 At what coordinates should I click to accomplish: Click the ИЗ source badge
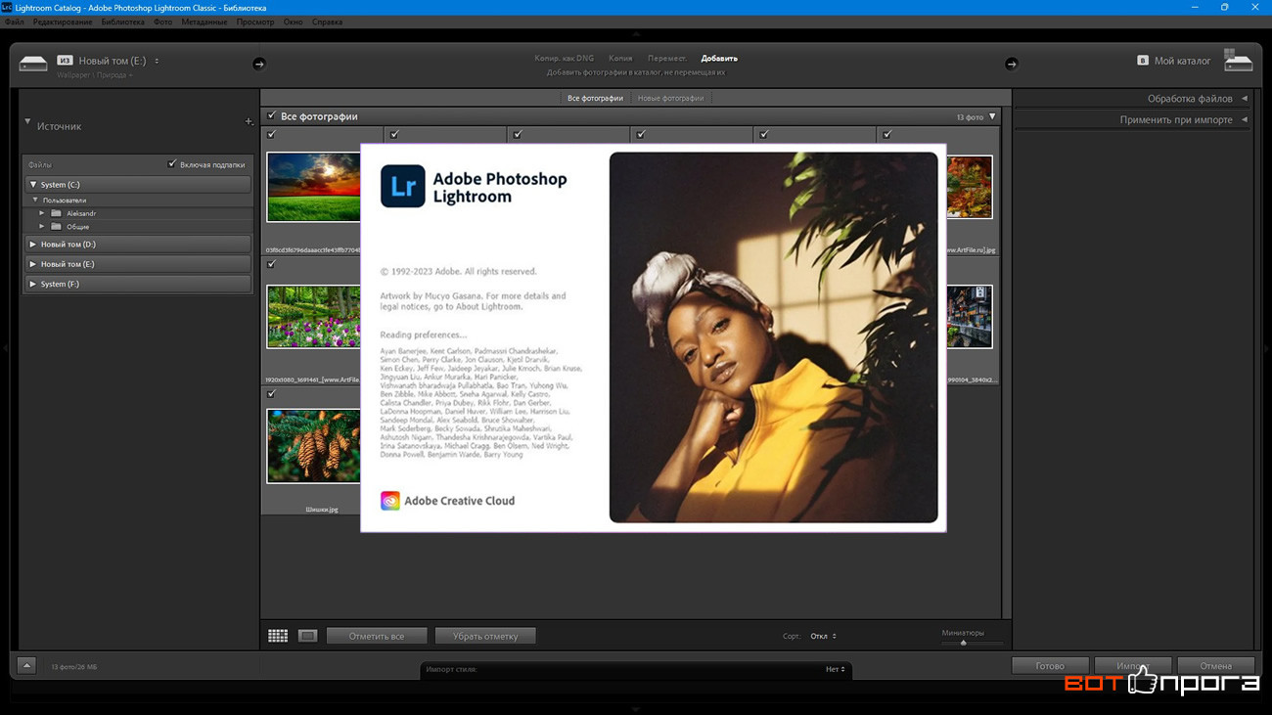coord(65,61)
